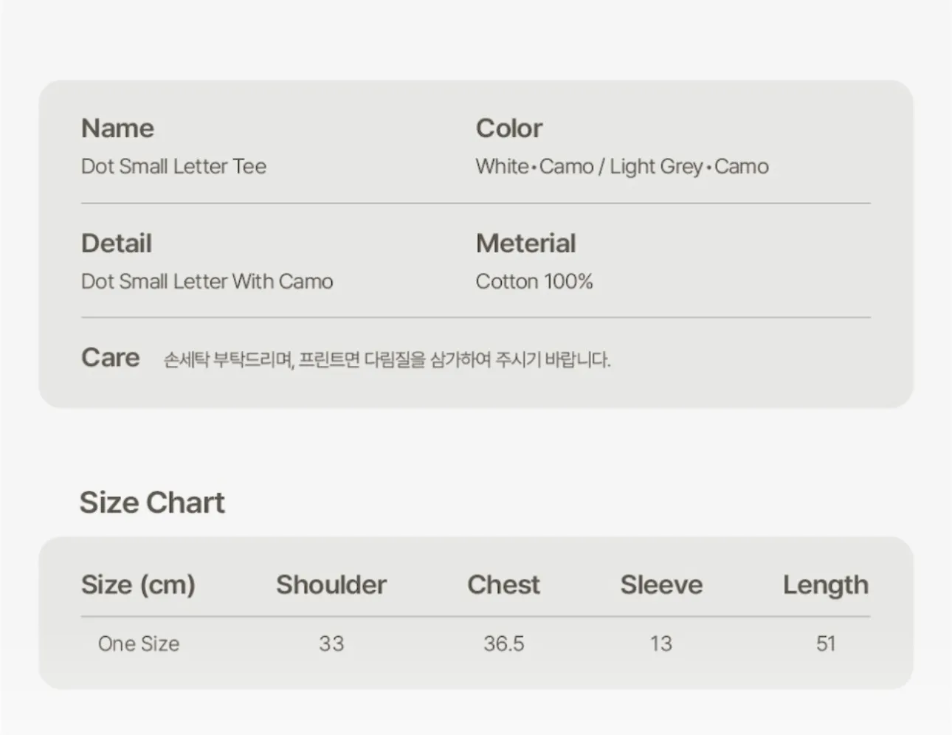Select the 'One Size' row label
The width and height of the screenshot is (952, 735).
click(139, 643)
